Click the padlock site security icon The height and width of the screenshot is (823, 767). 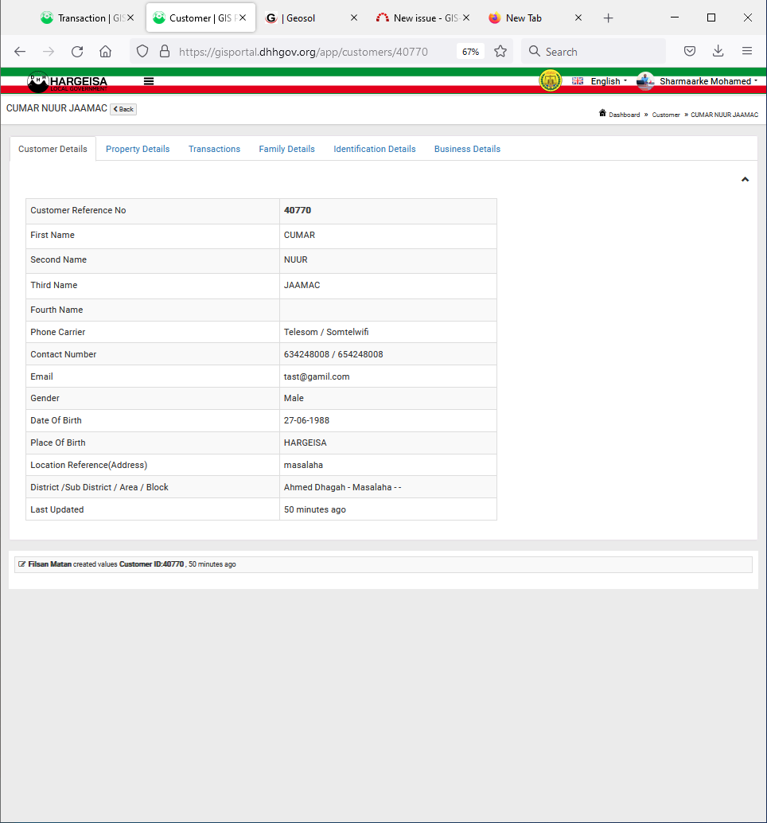pyautogui.click(x=165, y=52)
